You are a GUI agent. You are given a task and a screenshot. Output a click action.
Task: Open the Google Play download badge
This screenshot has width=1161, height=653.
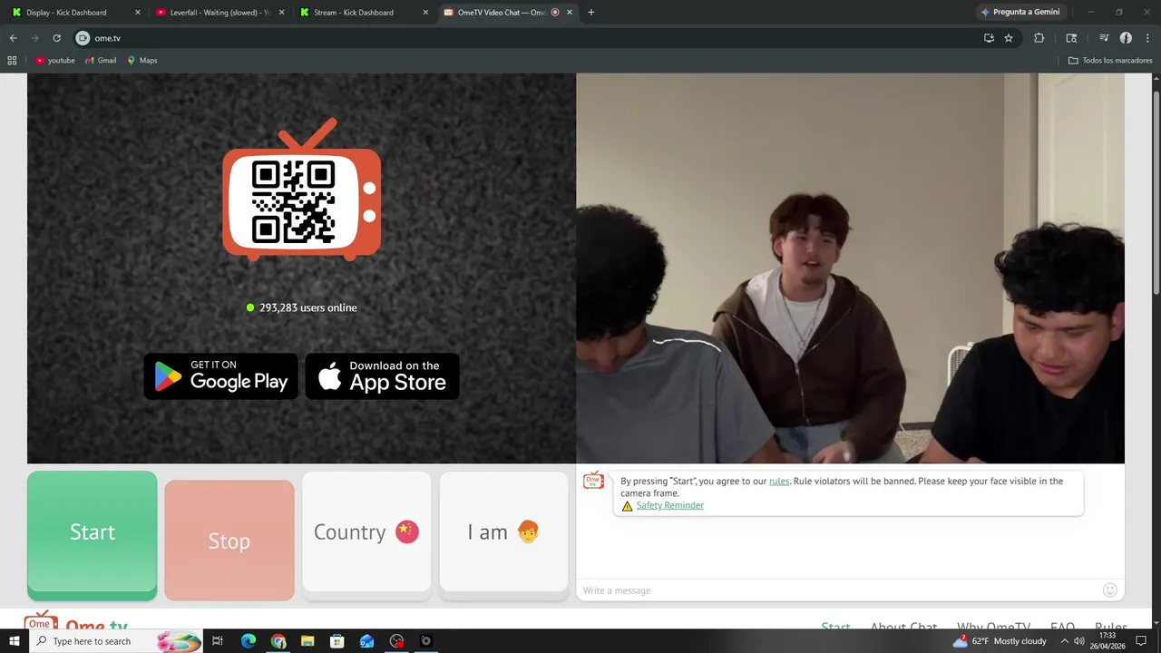[221, 376]
